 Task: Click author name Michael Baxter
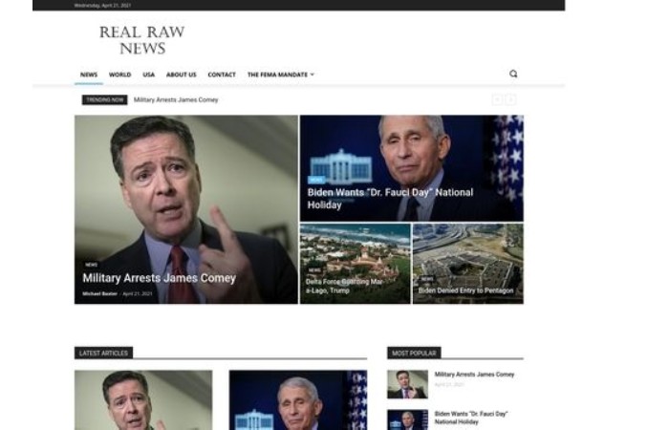pos(99,294)
